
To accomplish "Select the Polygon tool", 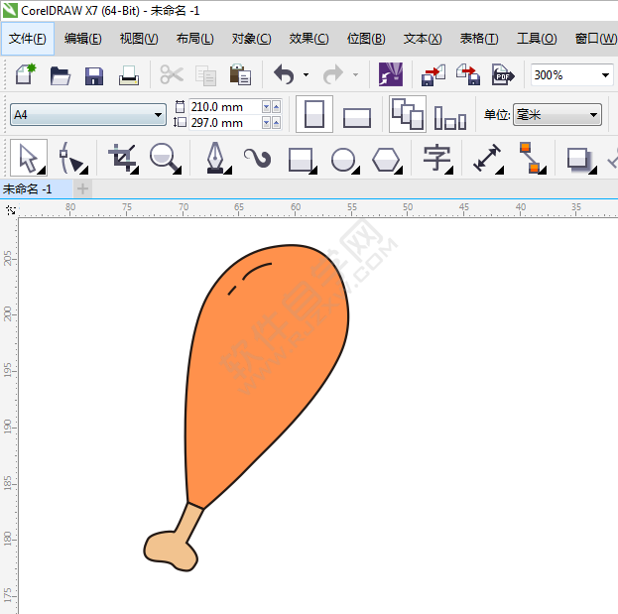I will pos(386,159).
